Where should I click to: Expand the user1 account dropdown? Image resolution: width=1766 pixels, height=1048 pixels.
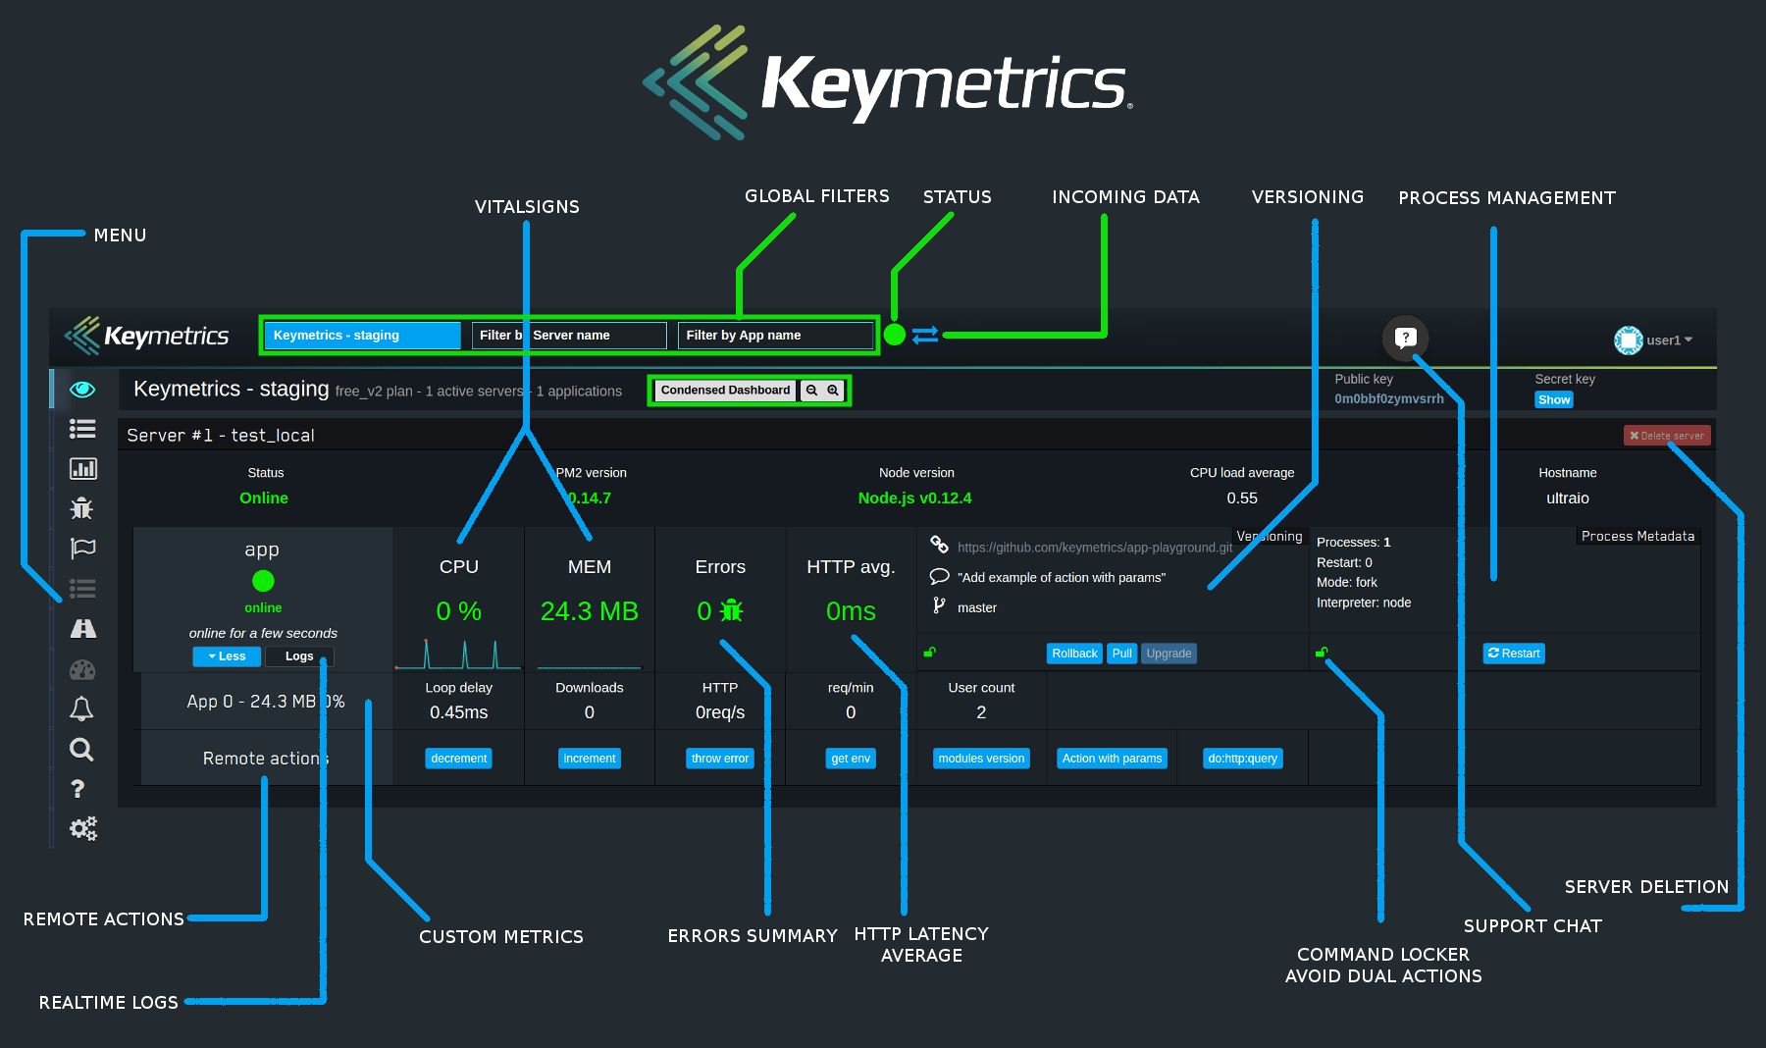pyautogui.click(x=1669, y=341)
